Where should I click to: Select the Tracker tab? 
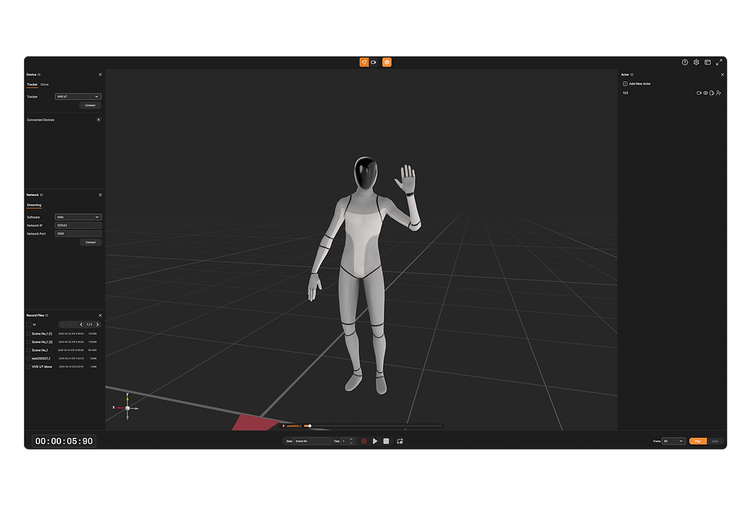[32, 84]
